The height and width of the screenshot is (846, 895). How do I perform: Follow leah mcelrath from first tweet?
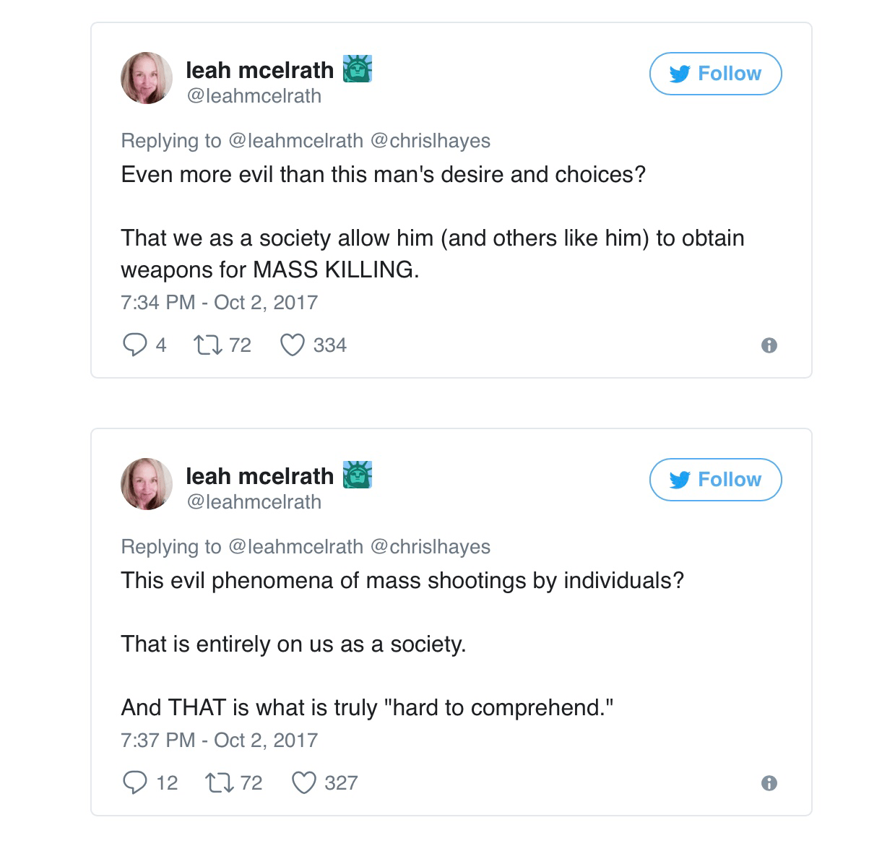click(715, 74)
